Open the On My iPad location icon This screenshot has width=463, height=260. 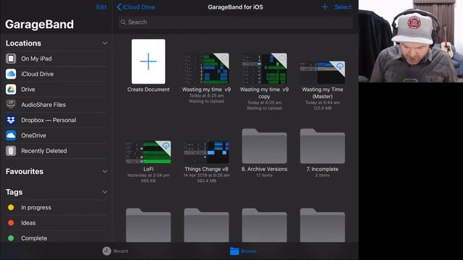(11, 58)
